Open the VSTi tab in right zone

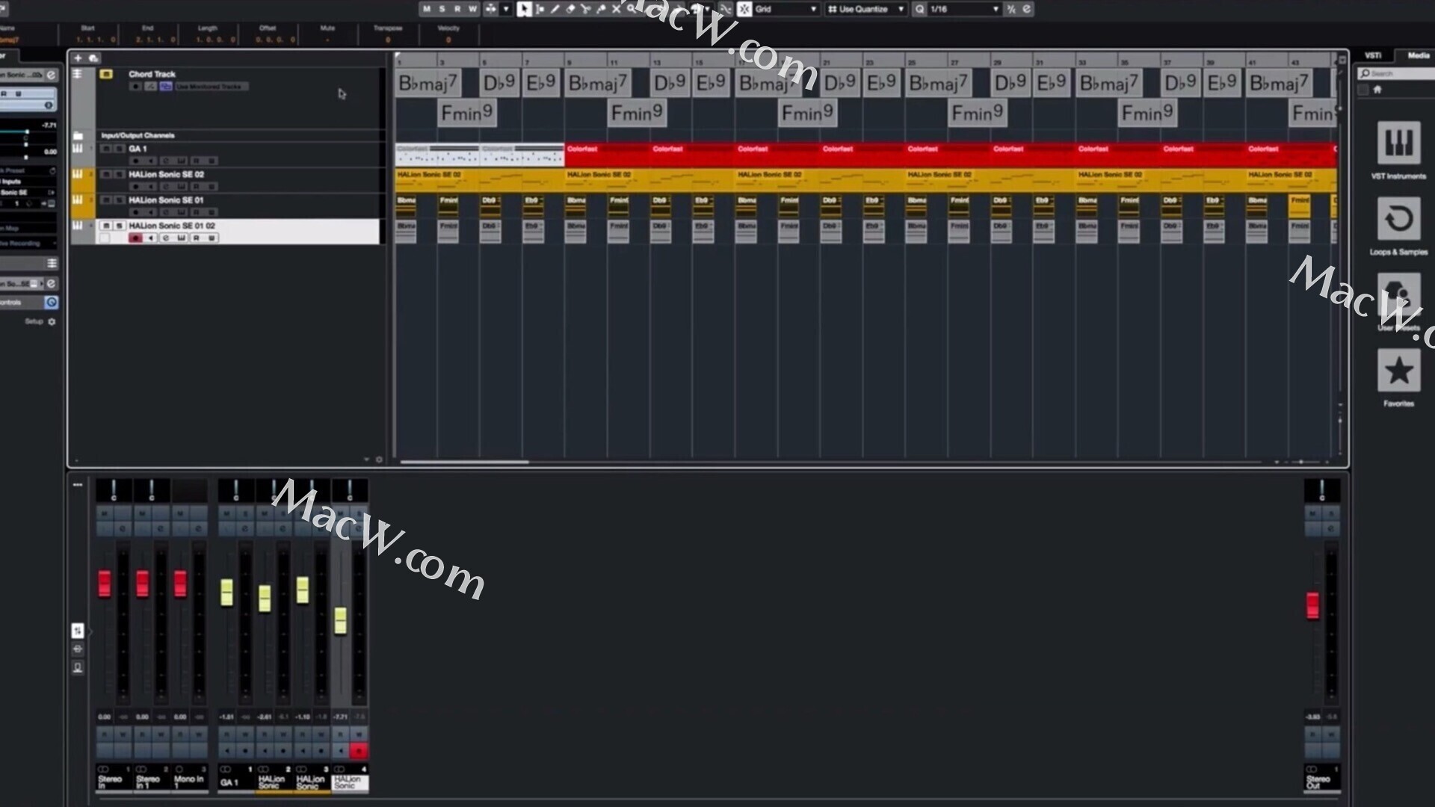[1373, 56]
